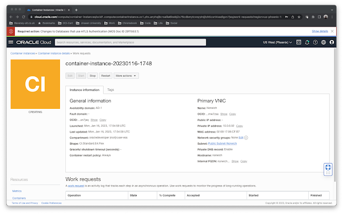Open the Oracle Cloud hamburger navigation menu
343x214 pixels.
coord(11,42)
